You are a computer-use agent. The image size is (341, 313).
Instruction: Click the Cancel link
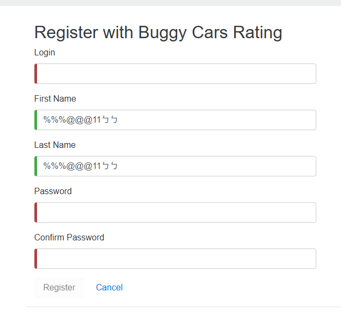pyautogui.click(x=109, y=287)
